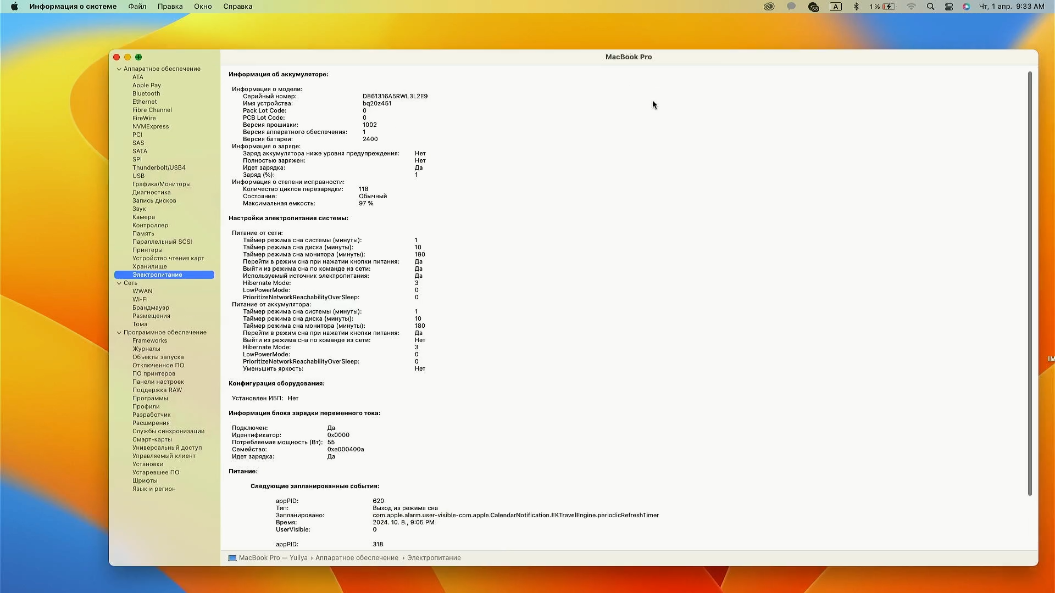Select Thunderbolt/USB4 in the sidebar
This screenshot has width=1055, height=593.
click(159, 167)
